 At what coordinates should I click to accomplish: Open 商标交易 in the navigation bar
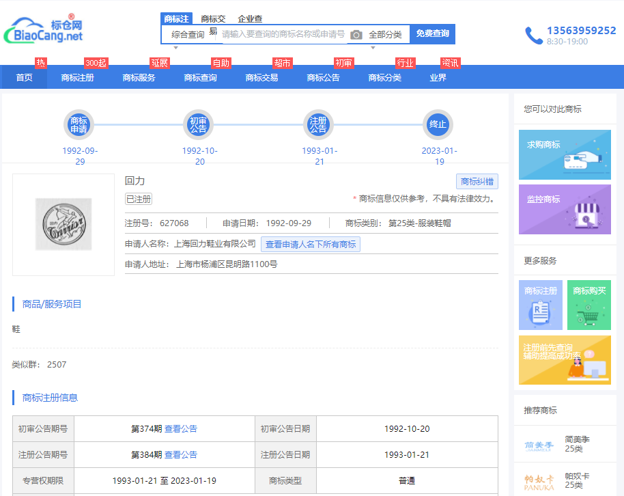pyautogui.click(x=261, y=77)
